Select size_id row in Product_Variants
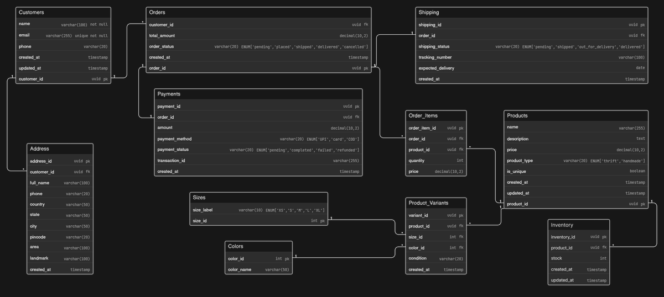Viewport: 664px width, 297px height. pos(436,237)
